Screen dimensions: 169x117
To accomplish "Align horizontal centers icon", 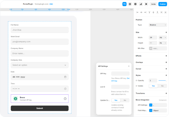I will coord(141,12).
